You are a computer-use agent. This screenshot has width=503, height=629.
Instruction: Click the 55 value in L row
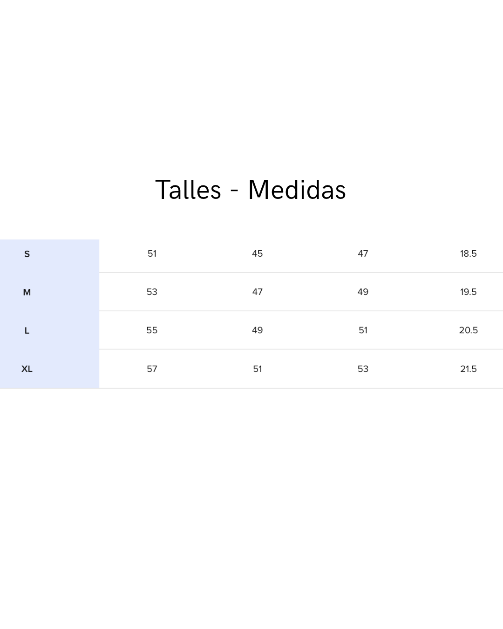click(152, 330)
